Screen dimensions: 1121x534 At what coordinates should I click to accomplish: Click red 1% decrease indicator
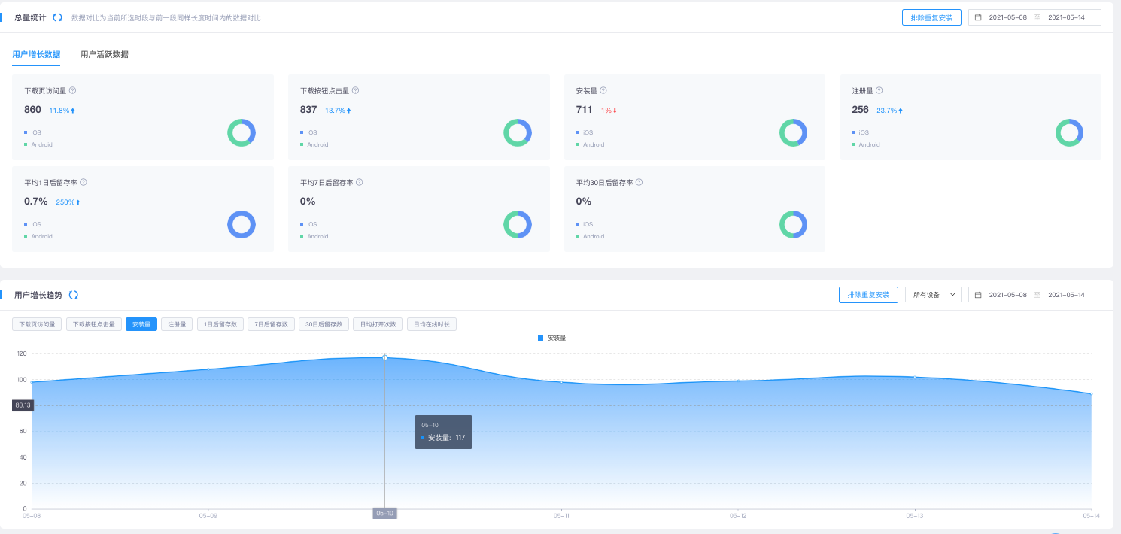click(609, 111)
